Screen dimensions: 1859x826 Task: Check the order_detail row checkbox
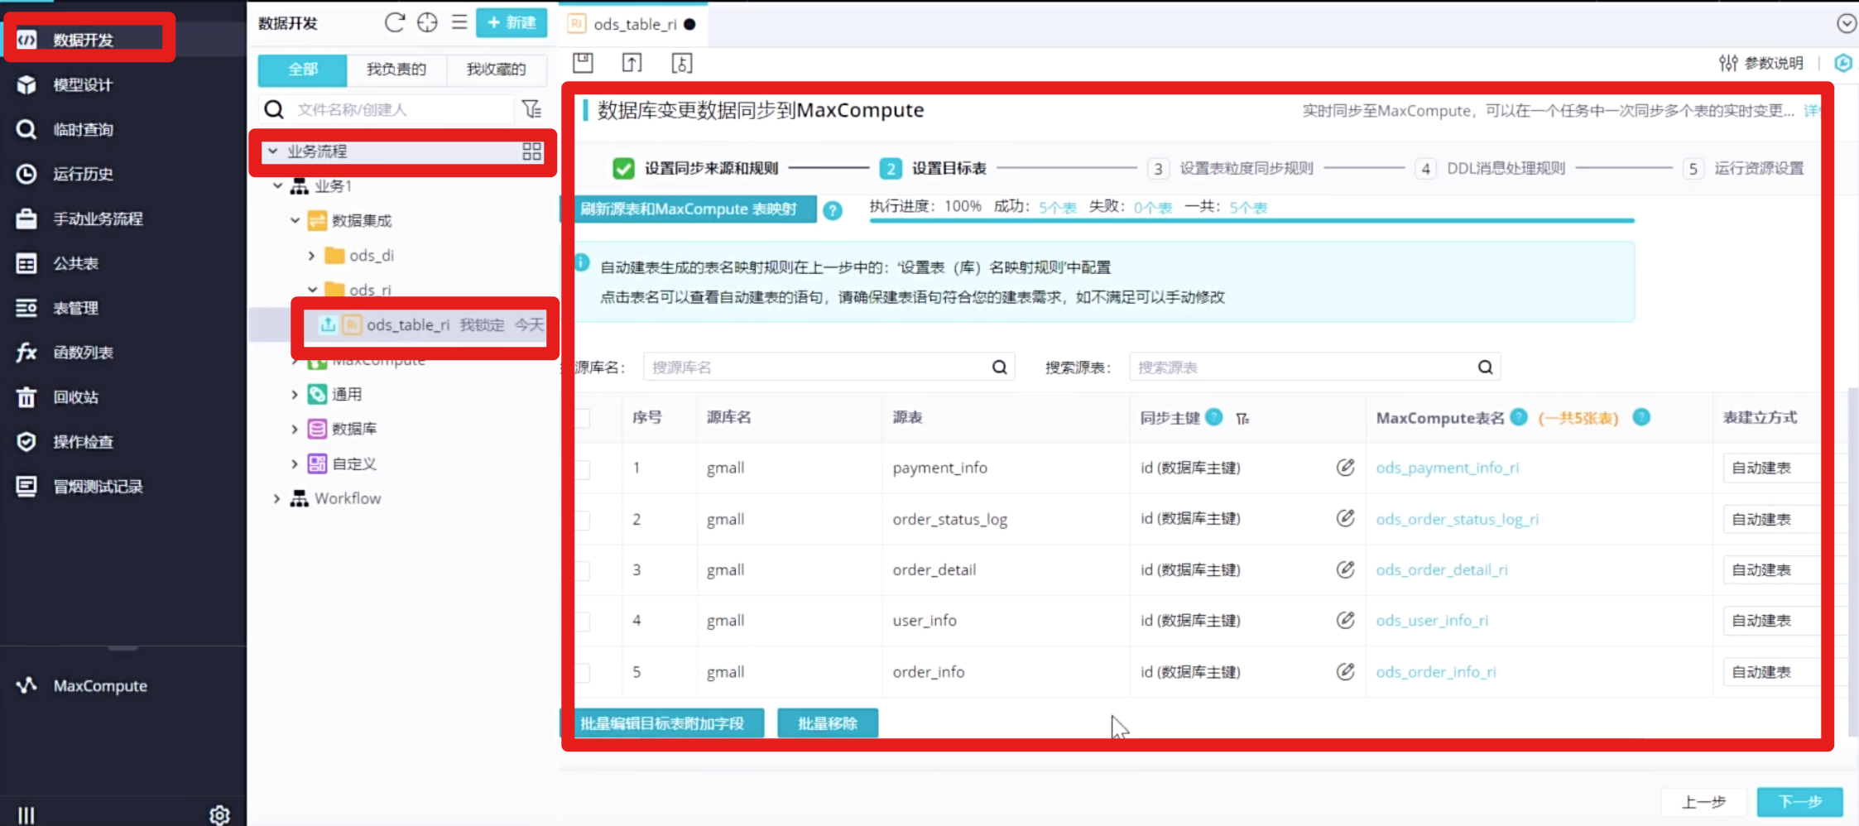pyautogui.click(x=583, y=570)
